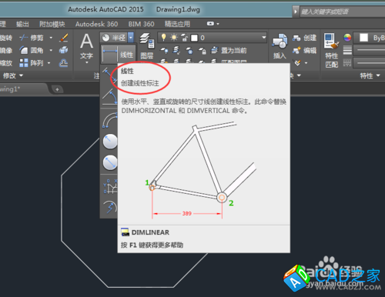Click the search field arrow button
The width and height of the screenshot is (385, 297).
pos(296,12)
